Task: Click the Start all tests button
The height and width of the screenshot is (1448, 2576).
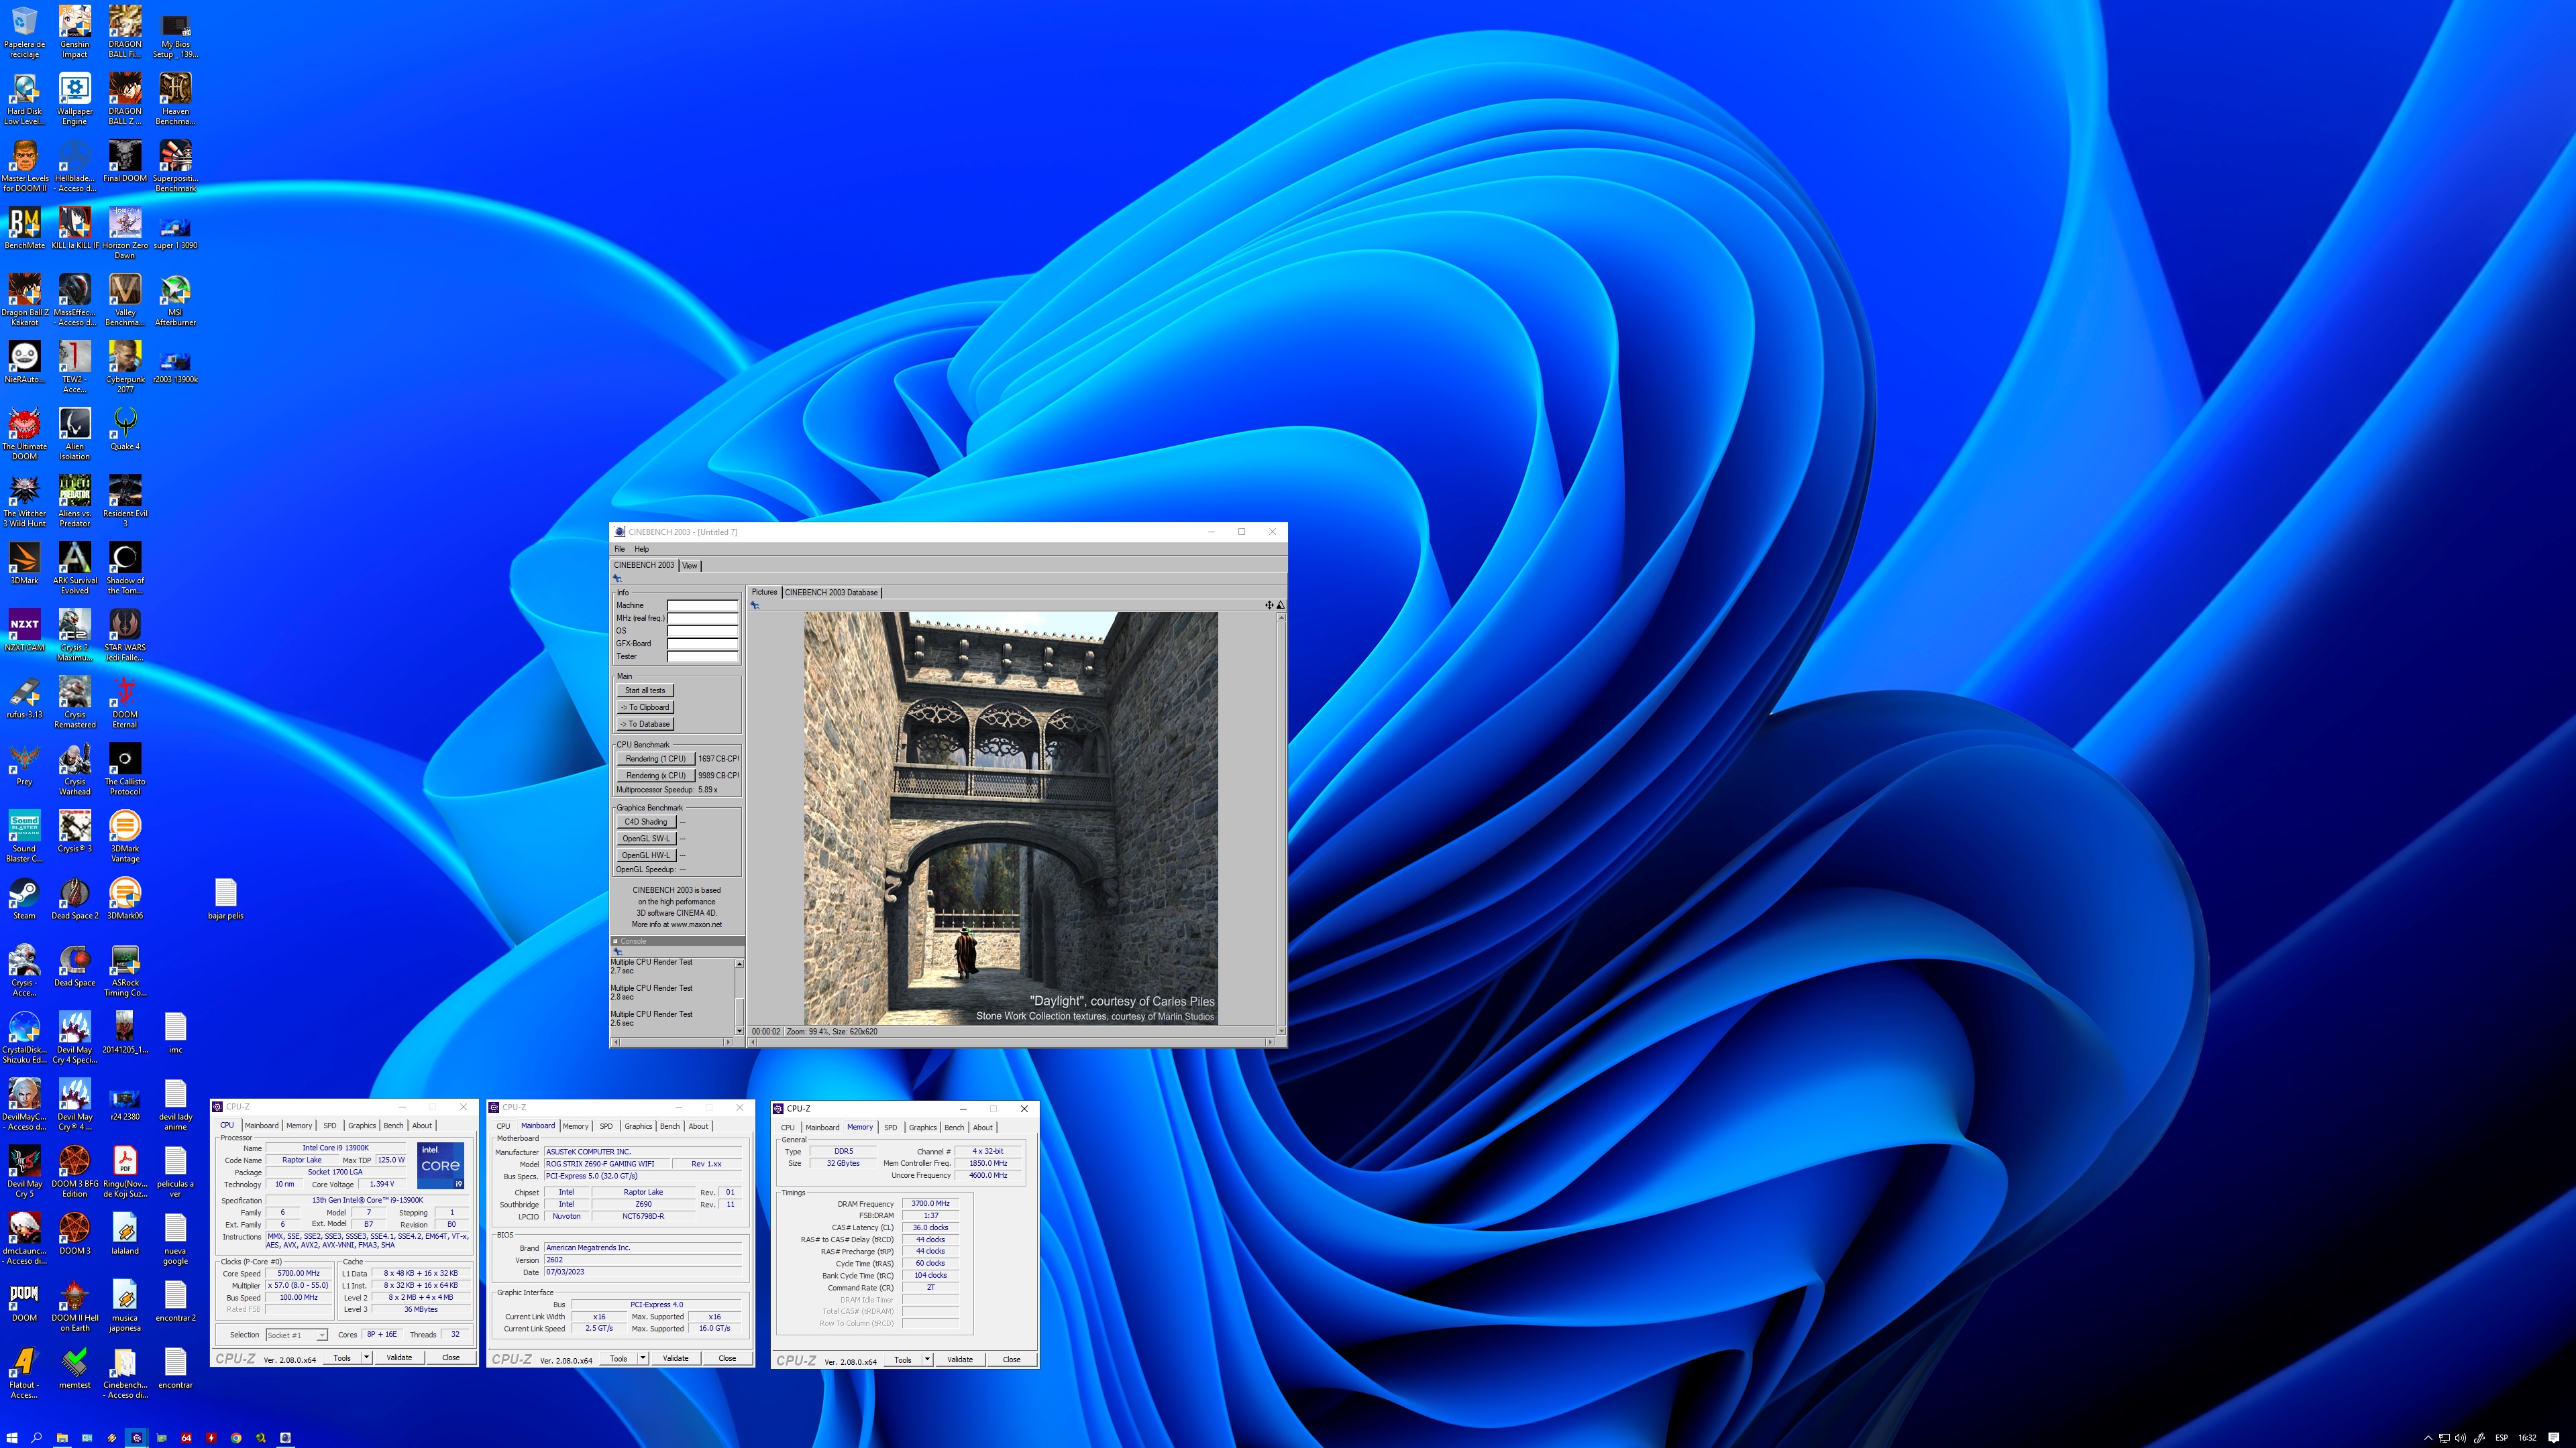Action: (x=645, y=690)
